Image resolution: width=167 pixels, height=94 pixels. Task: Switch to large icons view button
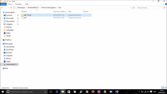coord(165,88)
